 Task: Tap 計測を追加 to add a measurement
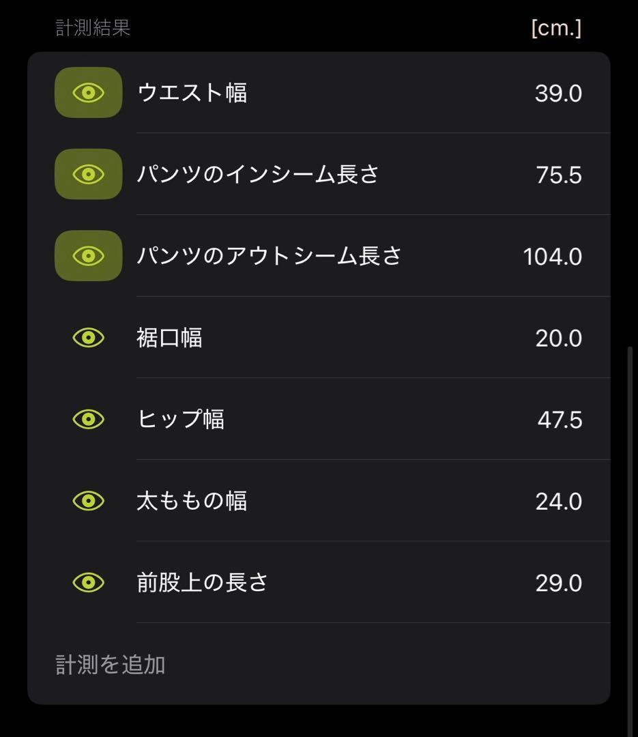click(111, 665)
